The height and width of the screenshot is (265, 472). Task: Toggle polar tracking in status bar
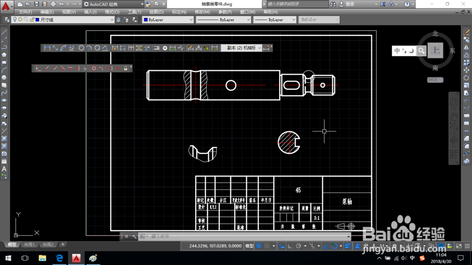(298, 246)
